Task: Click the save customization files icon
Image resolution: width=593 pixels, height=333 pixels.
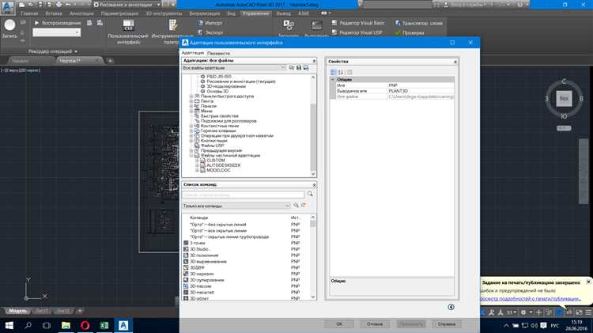Action: (x=299, y=68)
